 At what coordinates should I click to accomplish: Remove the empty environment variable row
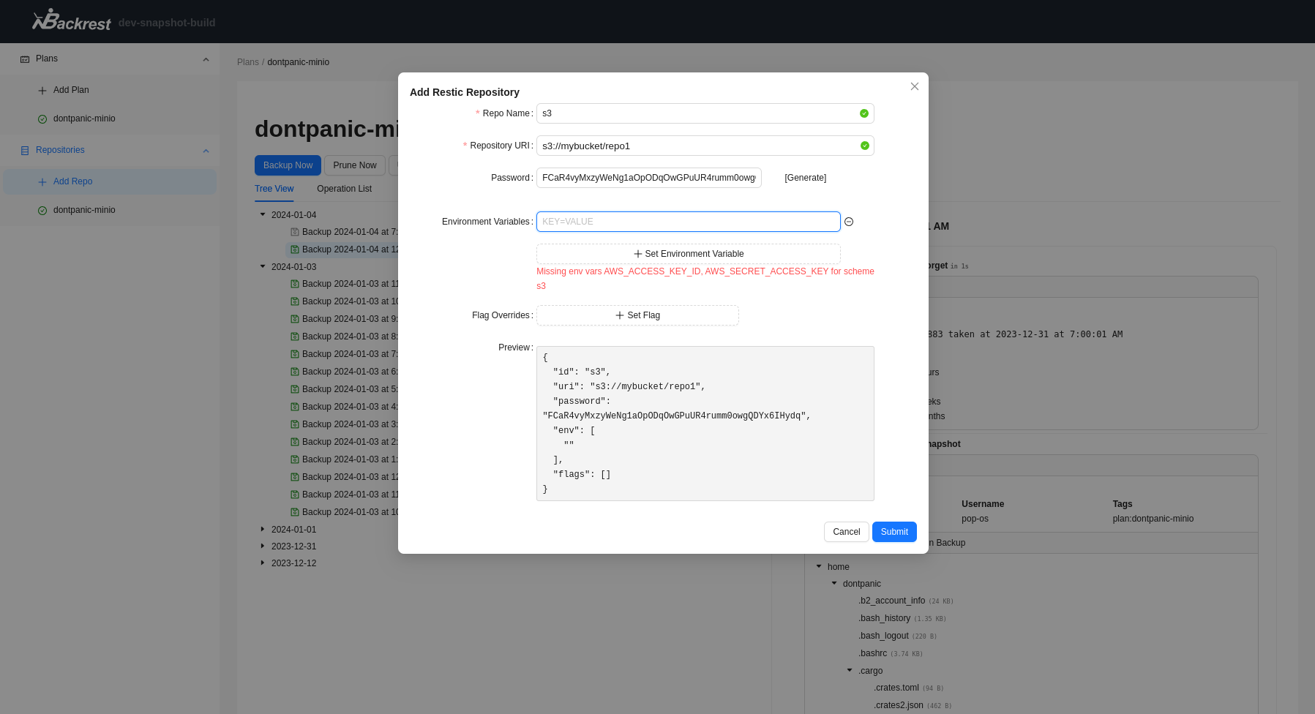click(849, 222)
